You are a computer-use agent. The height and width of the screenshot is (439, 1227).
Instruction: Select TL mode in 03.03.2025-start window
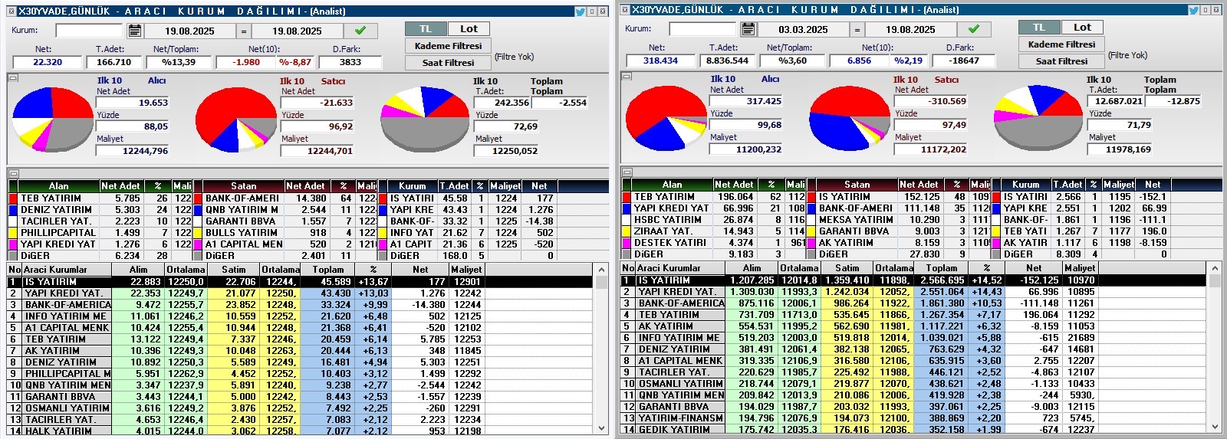tap(1039, 28)
